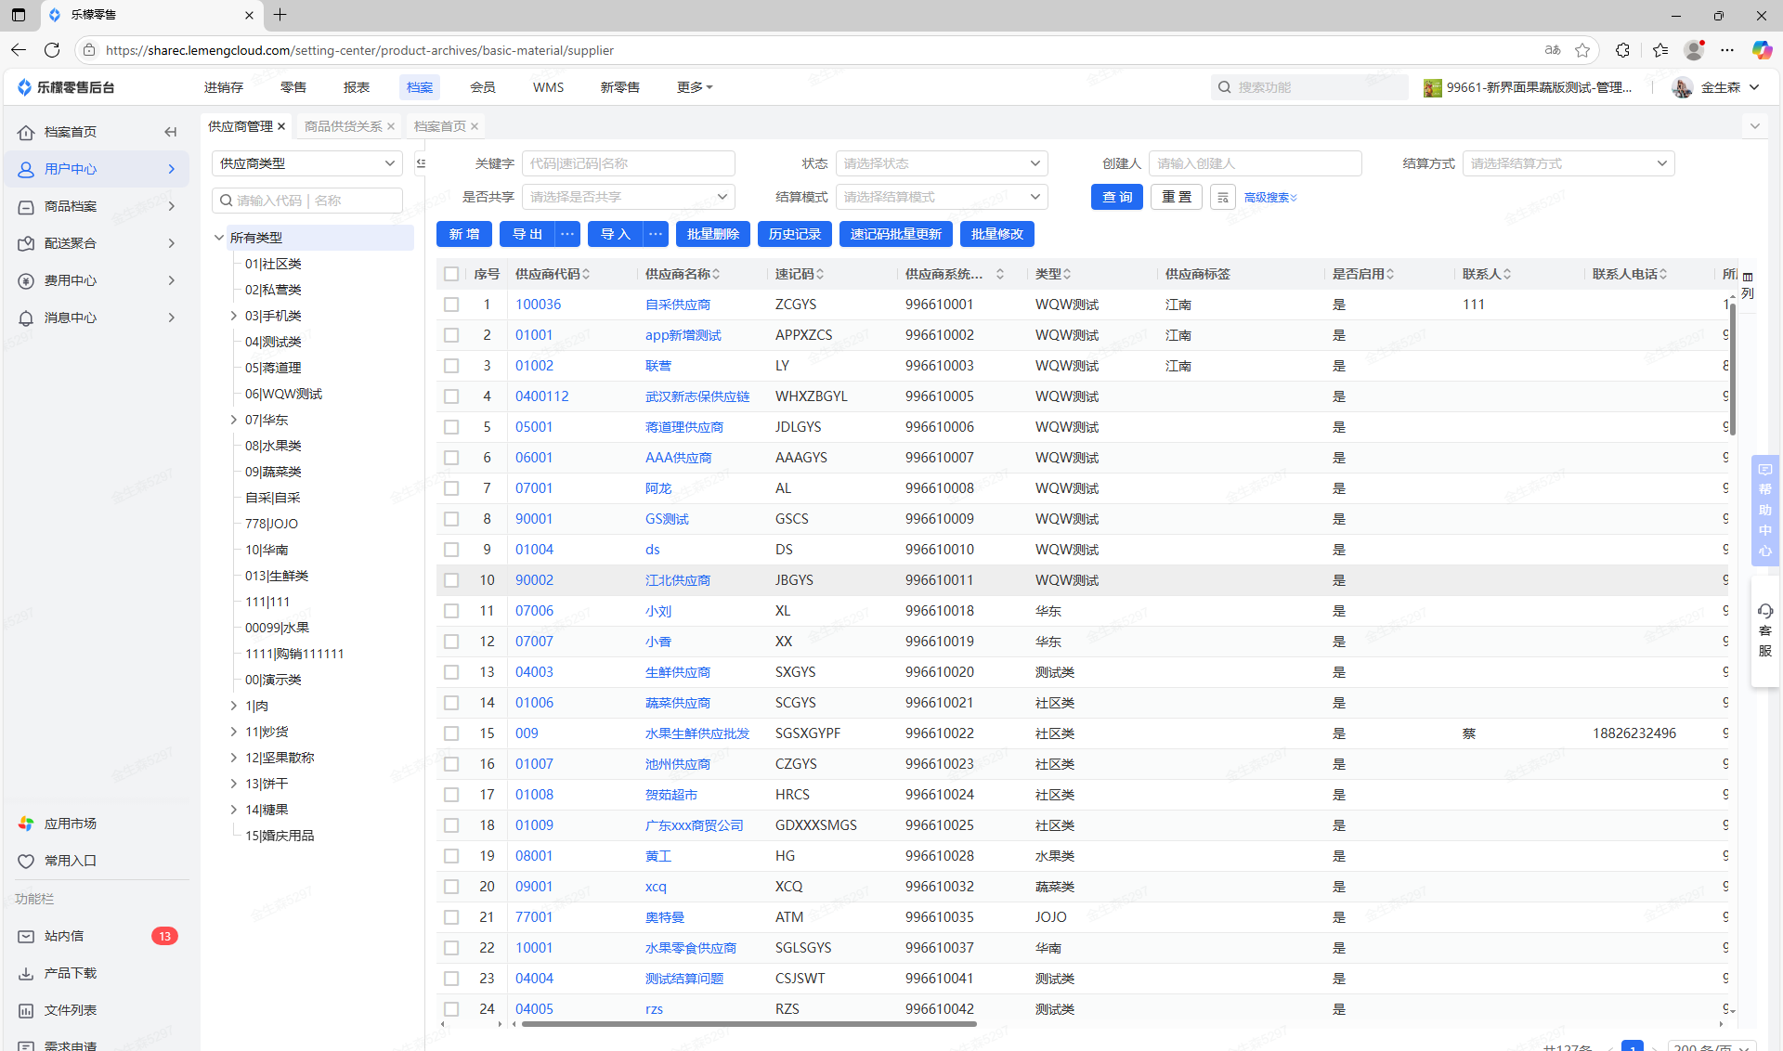Image resolution: width=1783 pixels, height=1051 pixels.
Task: Check row 1 supplier 100036
Action: [x=451, y=305]
